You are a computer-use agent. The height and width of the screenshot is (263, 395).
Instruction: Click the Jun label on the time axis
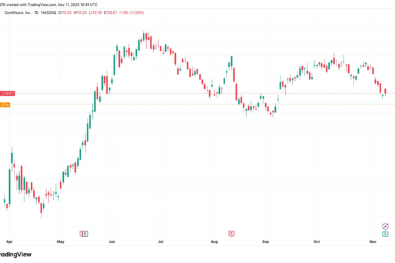tap(111, 242)
